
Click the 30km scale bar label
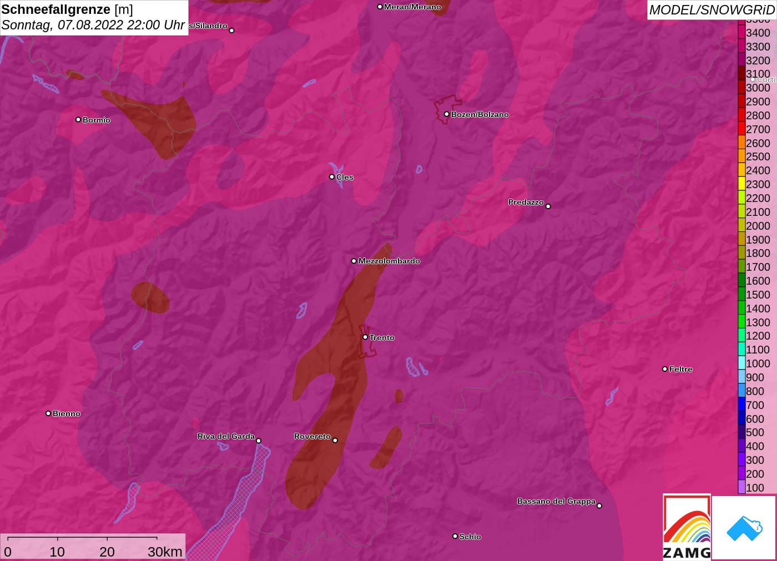165,552
